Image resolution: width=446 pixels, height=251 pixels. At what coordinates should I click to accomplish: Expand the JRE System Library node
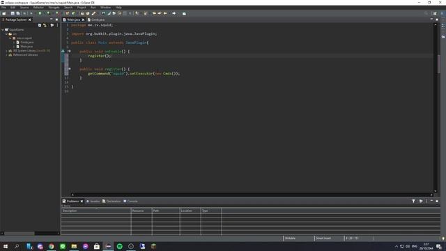(6, 51)
